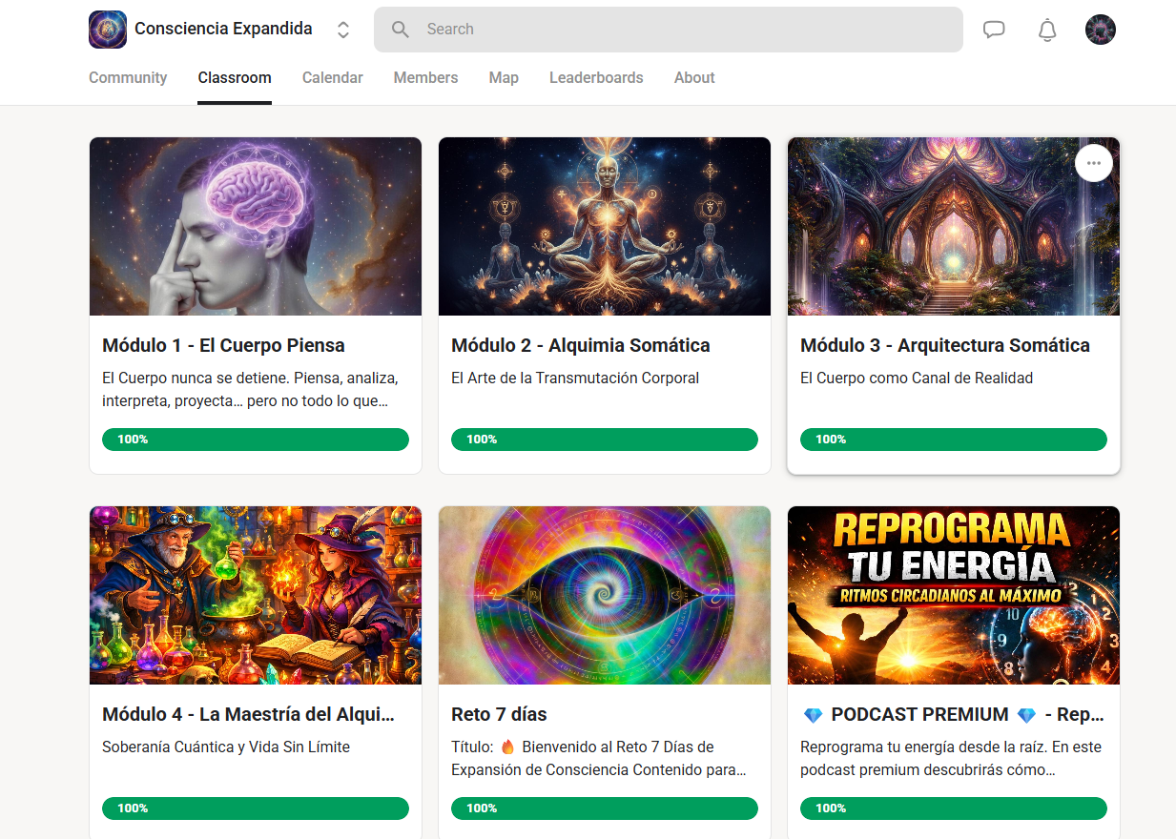Click title Módulo 4 - La Maestría del Alqui...
The height and width of the screenshot is (839, 1176).
click(x=248, y=714)
